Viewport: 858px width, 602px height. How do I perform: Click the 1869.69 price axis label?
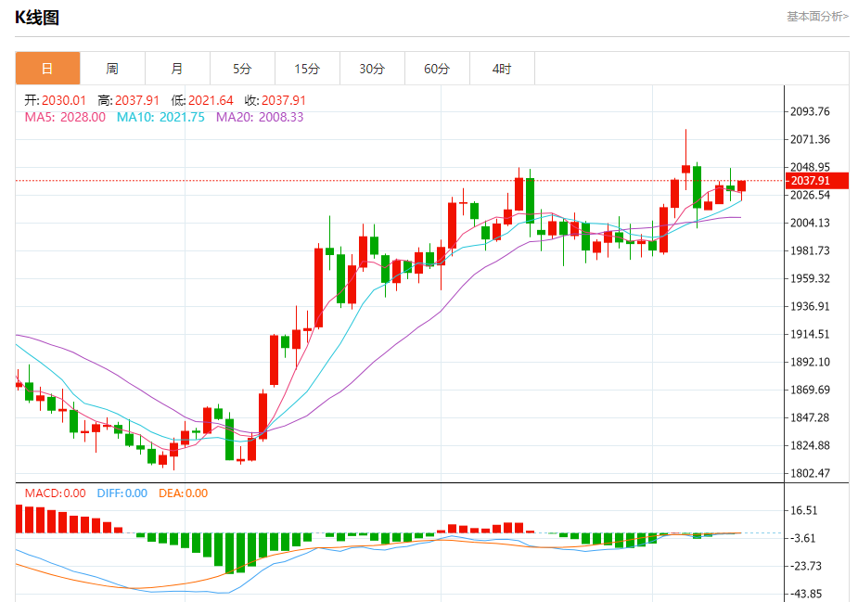811,390
